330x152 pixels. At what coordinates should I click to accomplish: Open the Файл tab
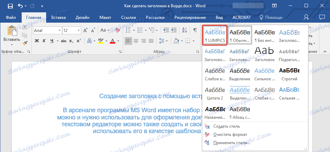point(11,17)
